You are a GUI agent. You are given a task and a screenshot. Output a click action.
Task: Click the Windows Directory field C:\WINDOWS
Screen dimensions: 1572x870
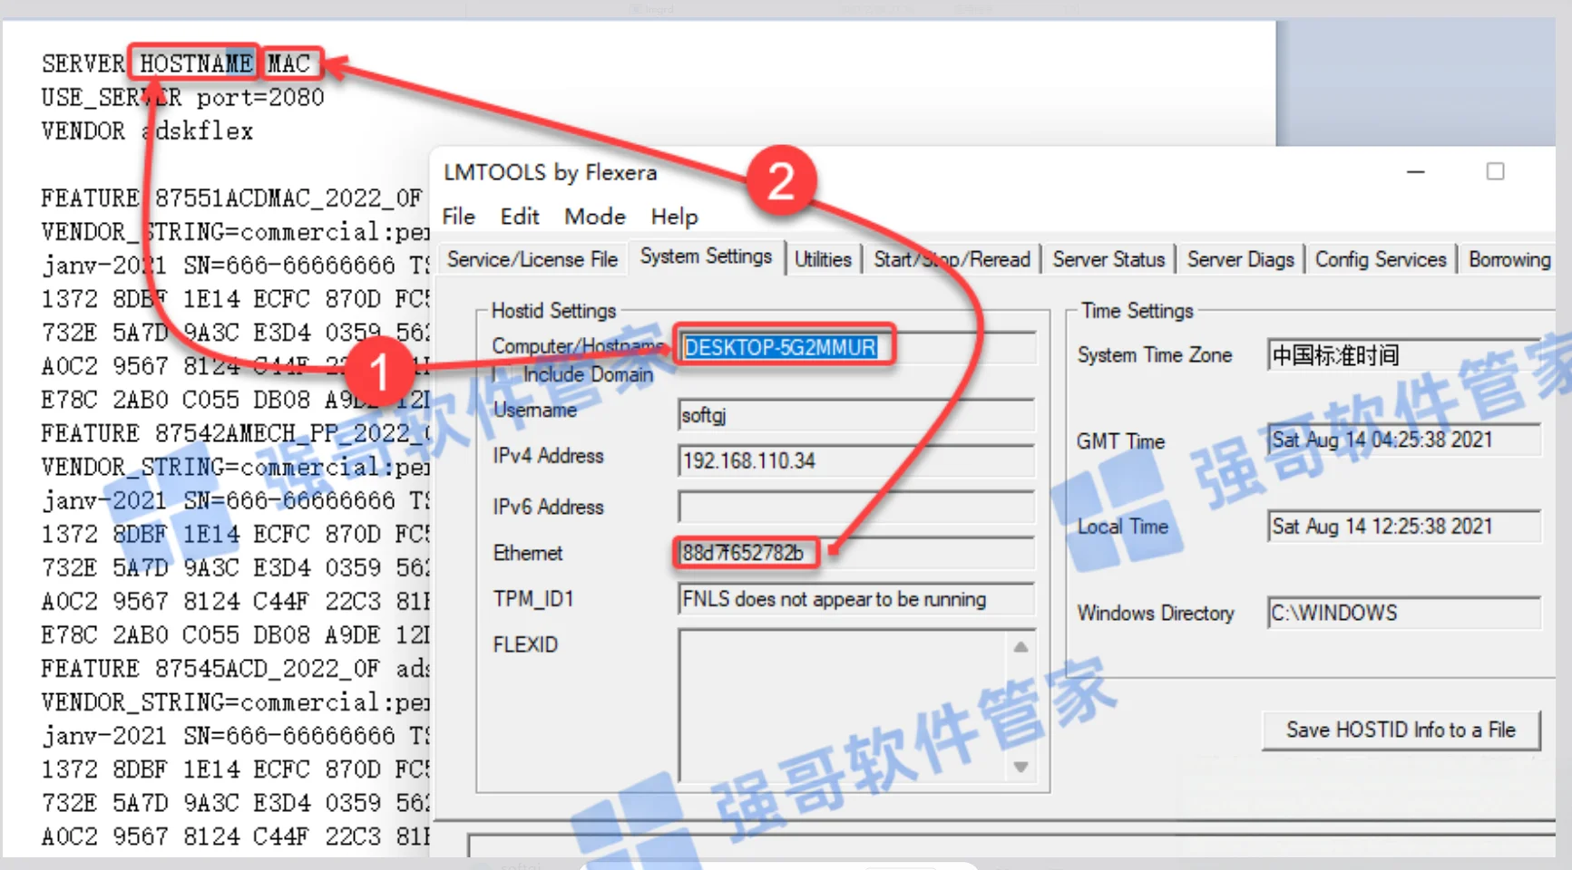point(1403,613)
